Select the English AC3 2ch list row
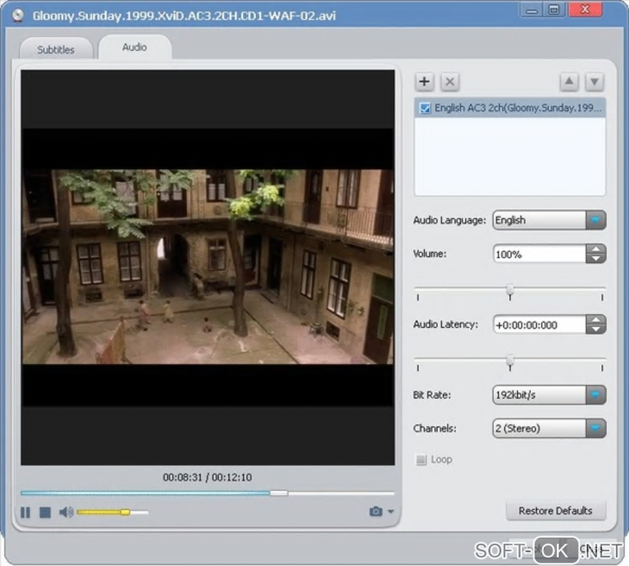 coord(510,108)
